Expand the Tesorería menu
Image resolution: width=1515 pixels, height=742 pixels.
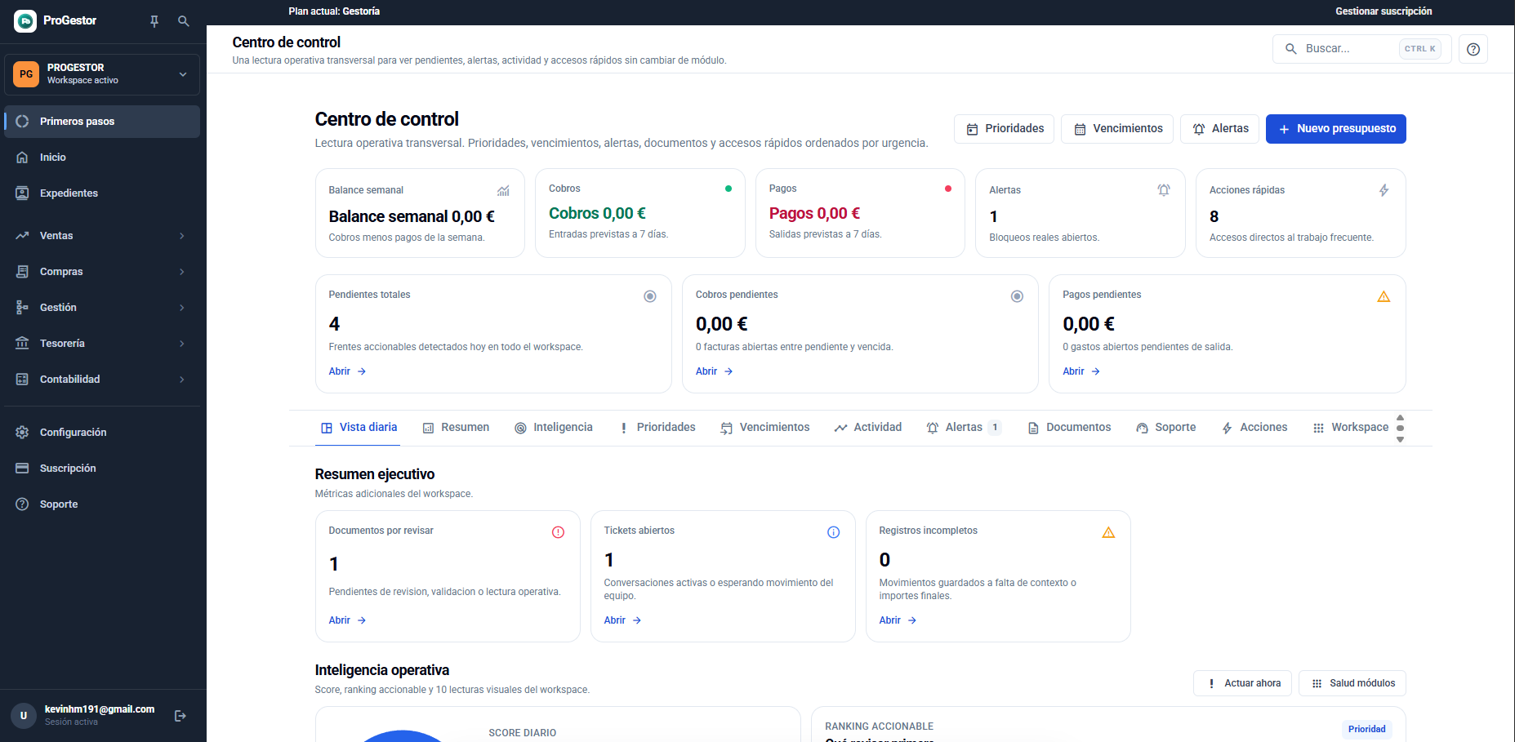(x=102, y=344)
